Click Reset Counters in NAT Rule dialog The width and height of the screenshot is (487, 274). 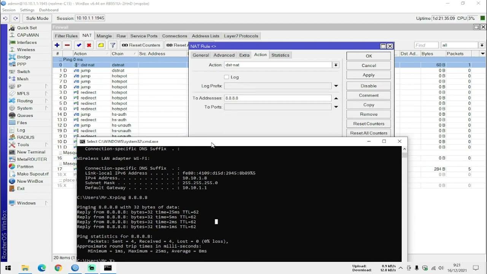click(369, 124)
